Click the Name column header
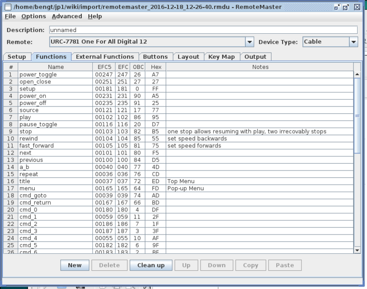Image resolution: width=367 pixels, height=289 pixels. coord(55,67)
